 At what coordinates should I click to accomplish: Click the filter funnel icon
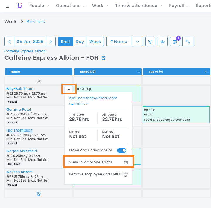150,42
